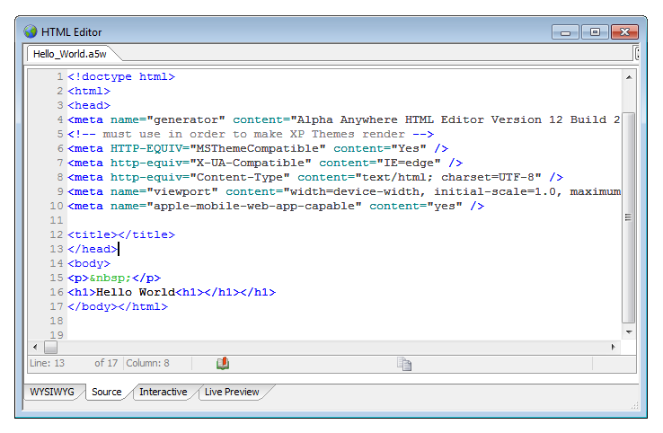663x433 pixels.
Task: Click the <title></title> tag on line 12
Action: [121, 234]
